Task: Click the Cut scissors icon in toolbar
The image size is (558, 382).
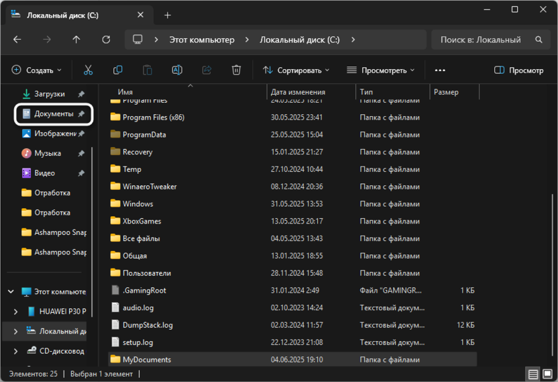Action: coord(88,70)
